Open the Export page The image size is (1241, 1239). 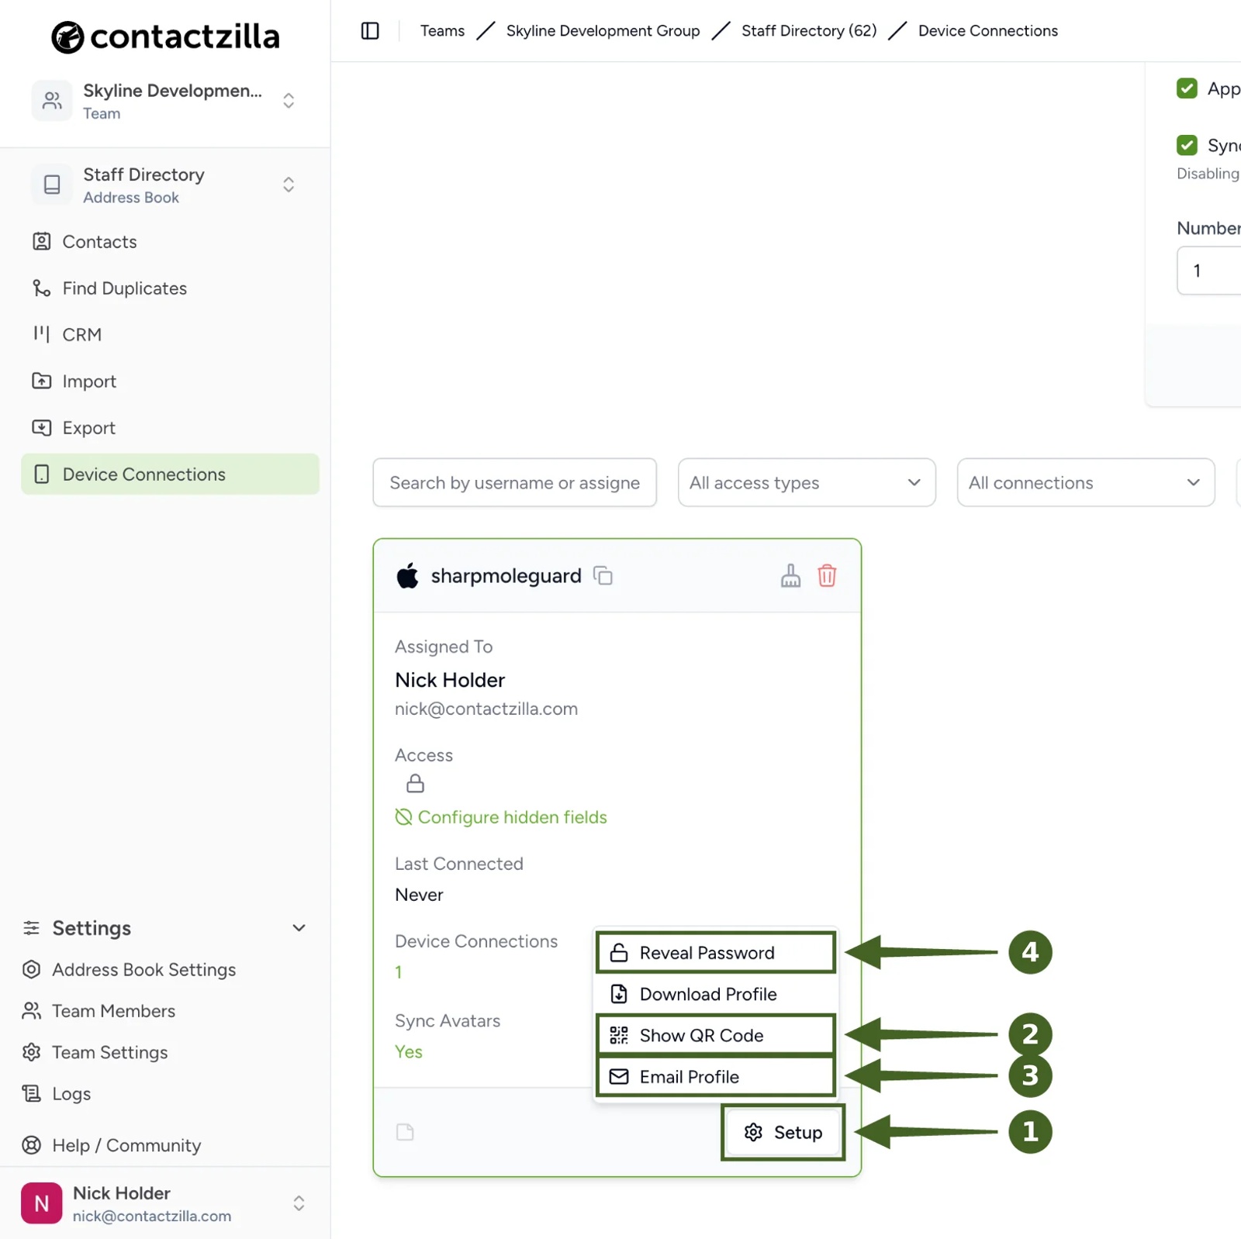170,428
